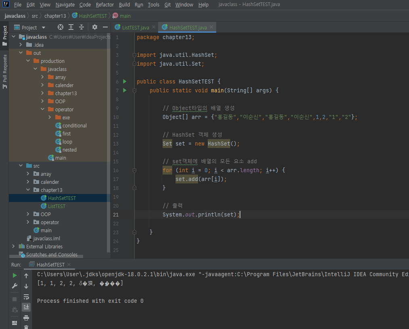The height and width of the screenshot is (329, 409).
Task: Place cursor on line 13 HashSet code
Action: tap(219, 144)
